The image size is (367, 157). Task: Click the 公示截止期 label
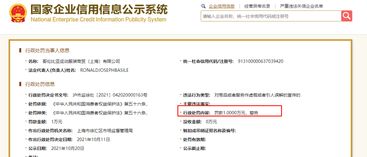pos(194,149)
